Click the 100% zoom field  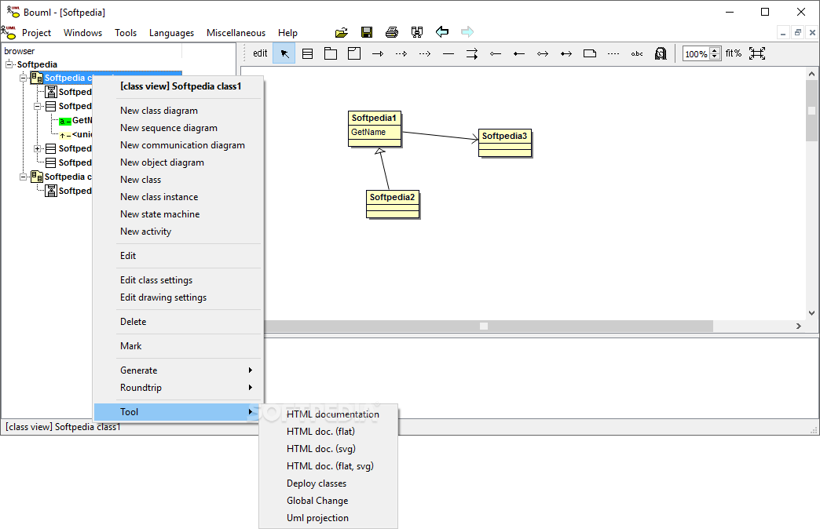696,54
